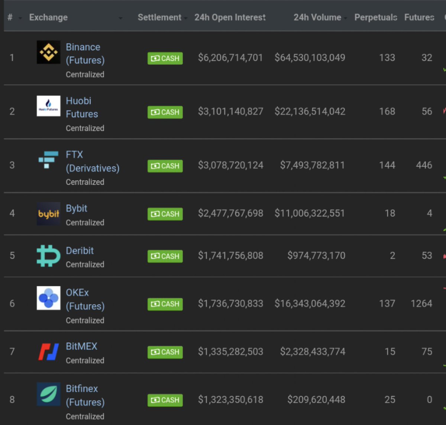
Task: Open the OKEx (Futures) exchange link
Action: coord(85,299)
